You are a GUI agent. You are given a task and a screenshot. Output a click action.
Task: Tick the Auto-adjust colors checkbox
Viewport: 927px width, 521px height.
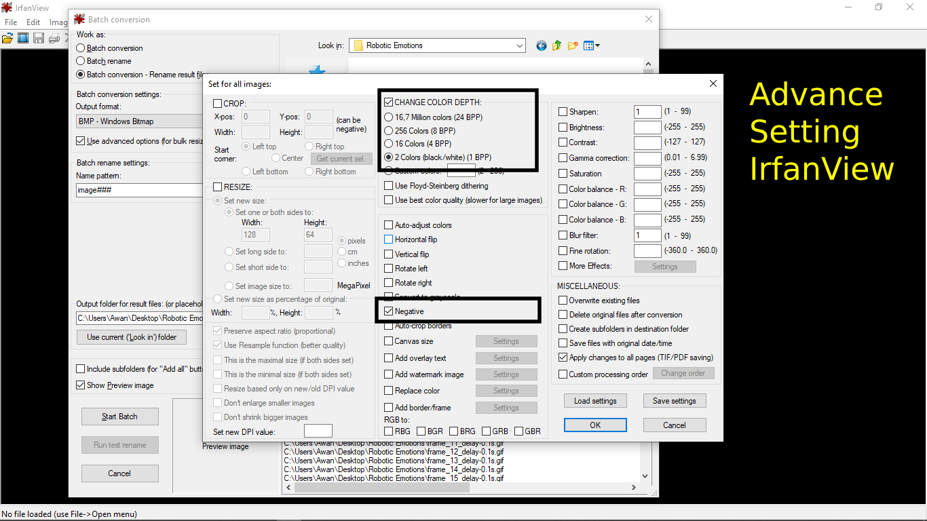(388, 225)
